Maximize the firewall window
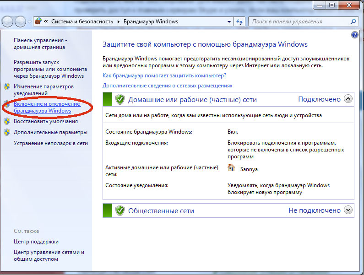This screenshot has height=275, width=364. (x=332, y=5)
